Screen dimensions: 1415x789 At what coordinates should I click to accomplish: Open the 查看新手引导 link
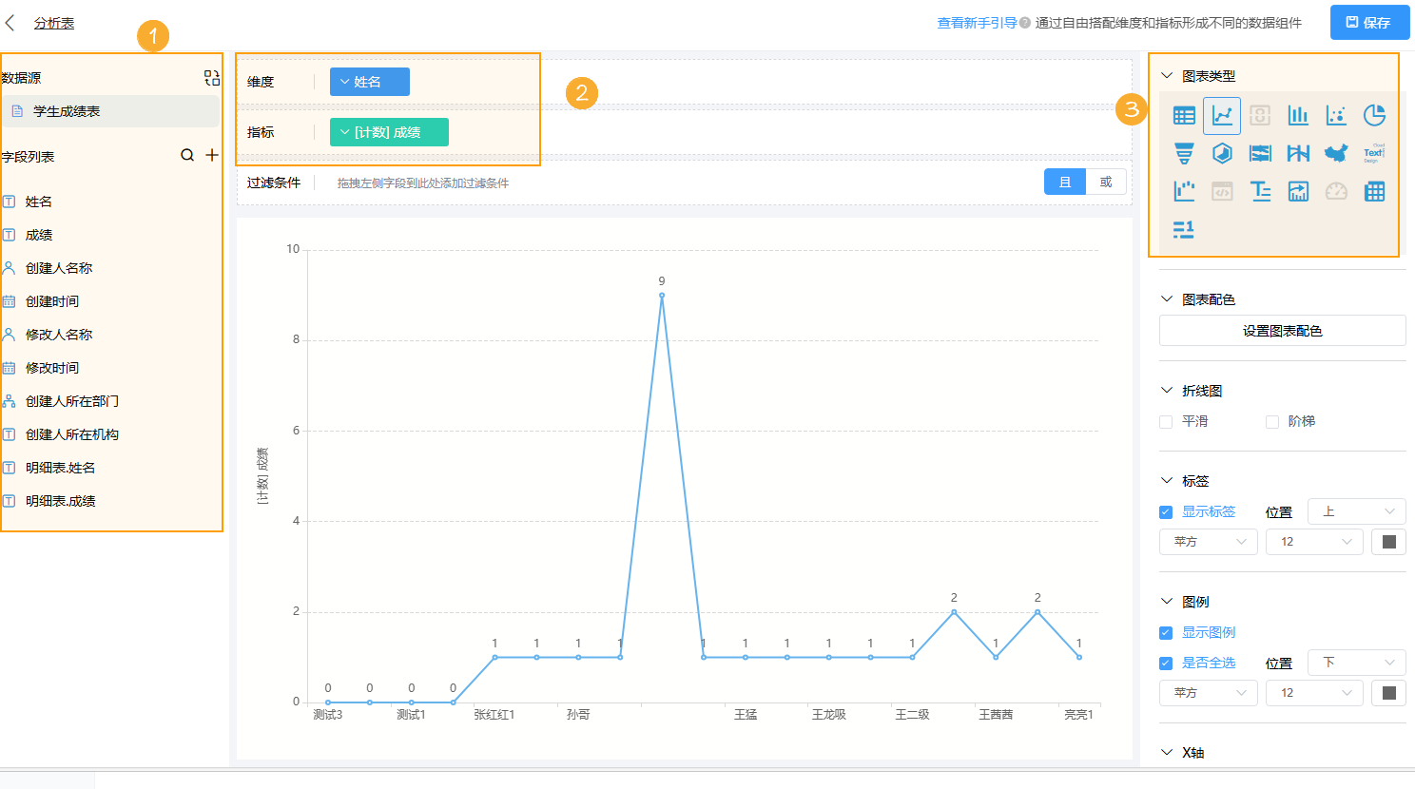(977, 23)
